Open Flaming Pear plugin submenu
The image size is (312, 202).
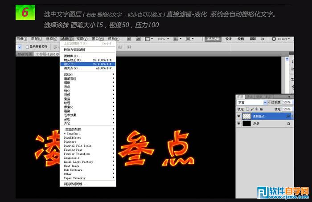(88, 150)
